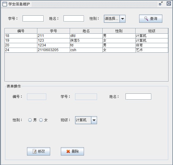Click the 编号 column header
This screenshot has height=165, width=173.
point(21,31)
